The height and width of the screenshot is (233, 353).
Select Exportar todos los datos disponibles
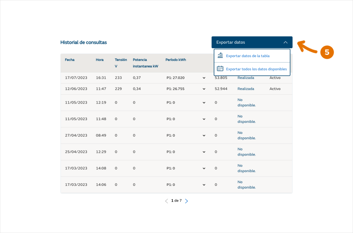click(256, 69)
